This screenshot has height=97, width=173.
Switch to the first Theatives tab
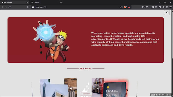[x=15, y=2]
